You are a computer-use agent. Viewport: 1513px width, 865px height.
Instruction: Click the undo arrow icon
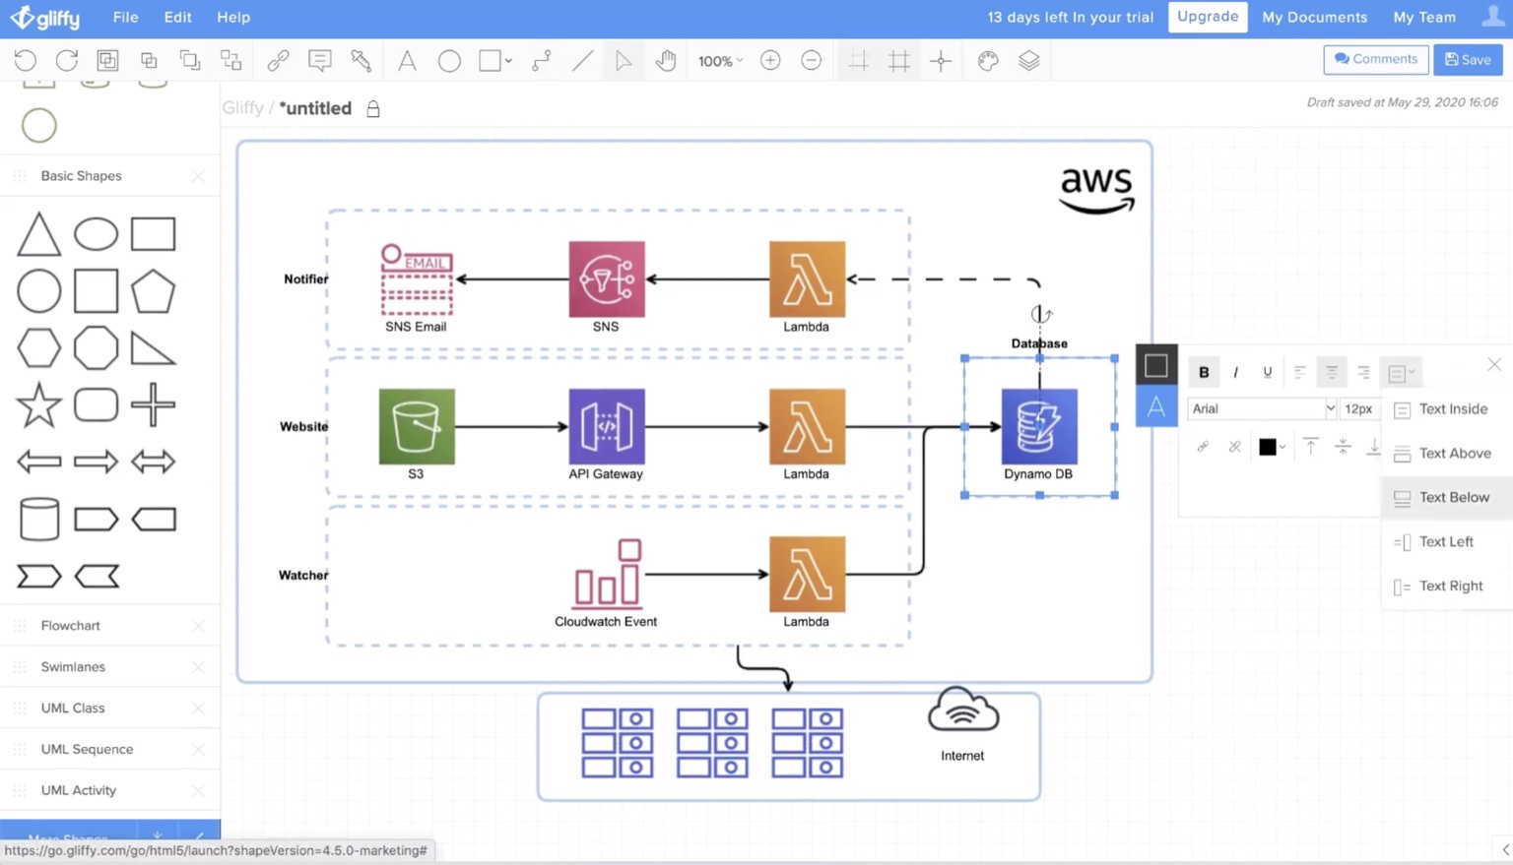(26, 60)
